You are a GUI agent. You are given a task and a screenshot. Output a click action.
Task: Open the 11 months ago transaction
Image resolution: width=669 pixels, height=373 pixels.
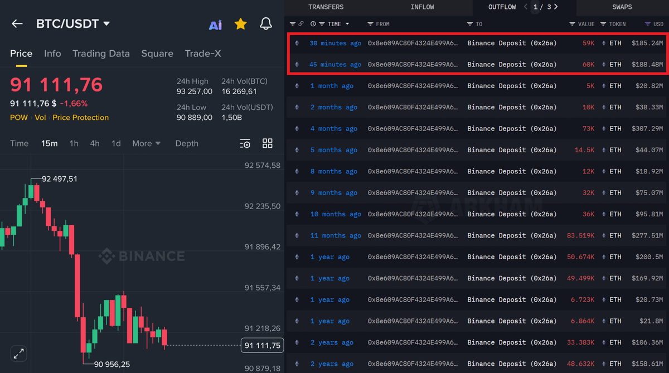pos(336,236)
